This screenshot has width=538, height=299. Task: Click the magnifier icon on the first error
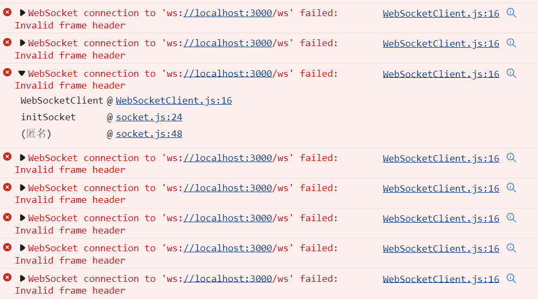[511, 13]
